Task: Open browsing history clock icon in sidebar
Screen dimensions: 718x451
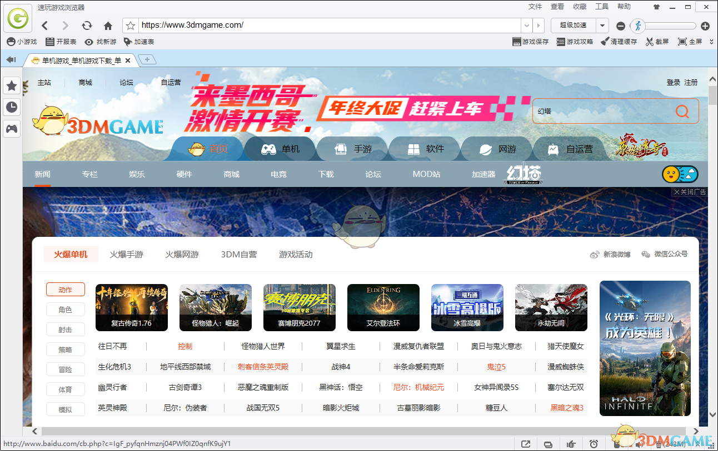Action: coord(12,107)
